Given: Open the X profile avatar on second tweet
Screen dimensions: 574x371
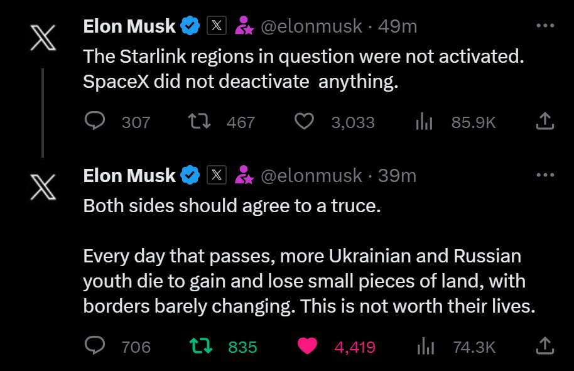Looking at the screenshot, I should pos(42,185).
